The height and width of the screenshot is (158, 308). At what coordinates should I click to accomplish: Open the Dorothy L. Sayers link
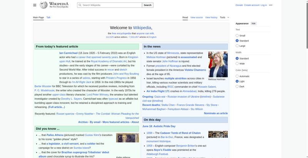point(72,99)
